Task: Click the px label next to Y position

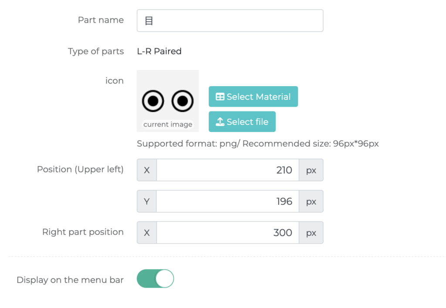Action: coord(311,201)
